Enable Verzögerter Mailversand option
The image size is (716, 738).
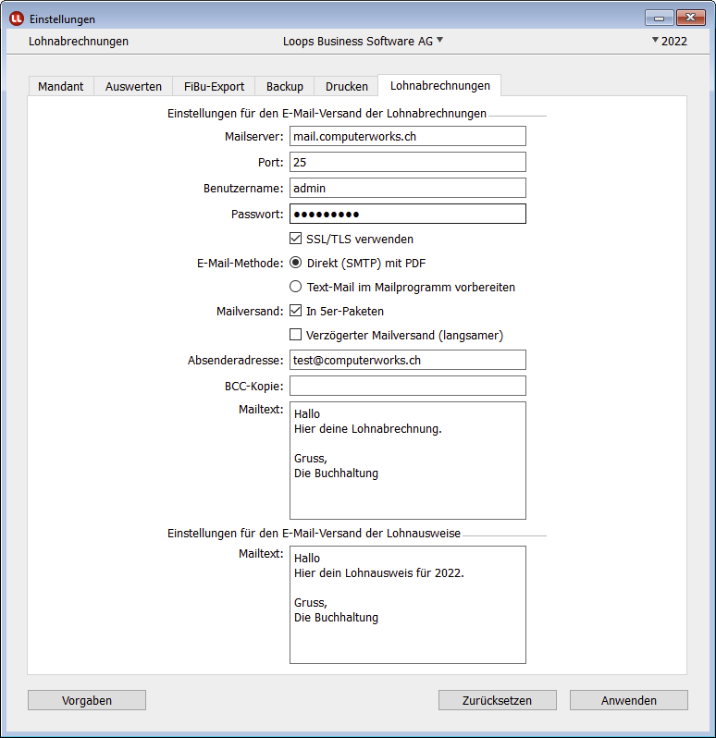pyautogui.click(x=296, y=335)
